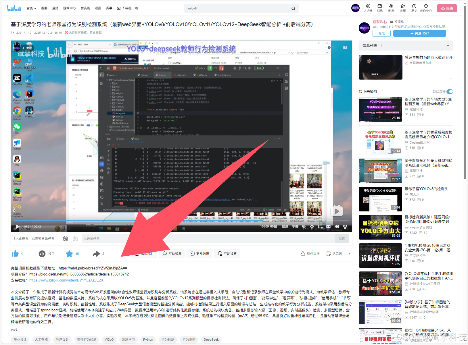This screenshot has width=468, height=345.
Task: Click the video progress bar
Action: point(181,221)
